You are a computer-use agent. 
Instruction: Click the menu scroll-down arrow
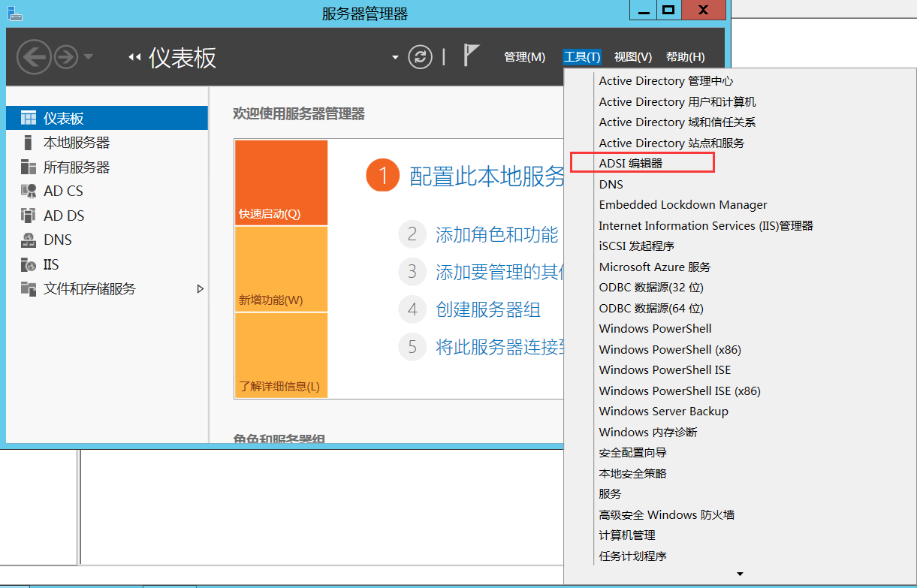[x=740, y=574]
